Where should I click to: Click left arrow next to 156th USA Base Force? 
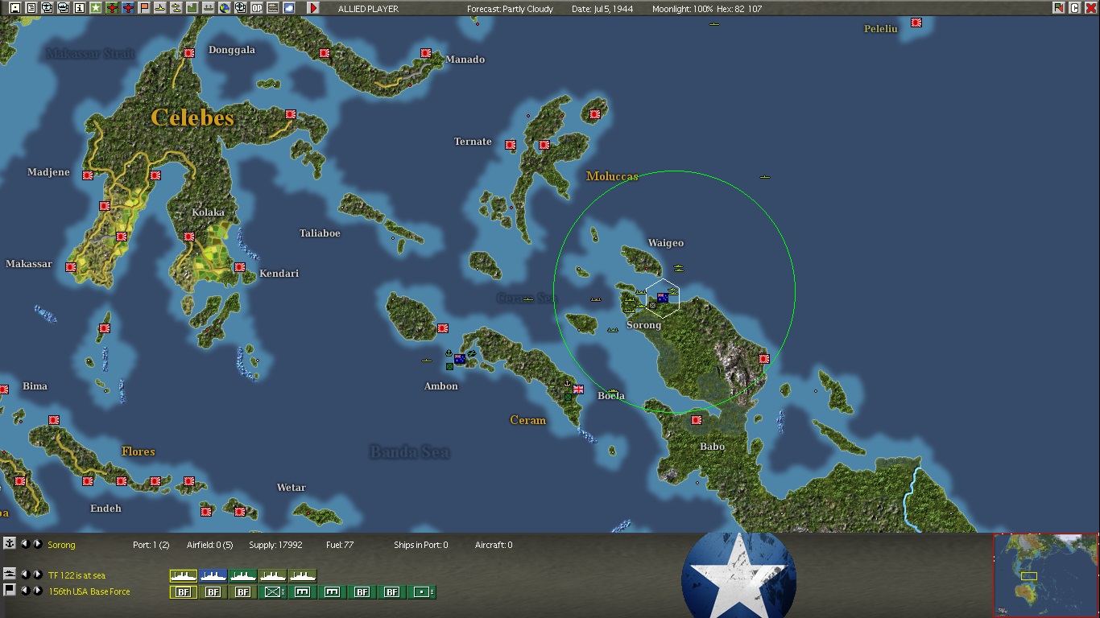click(x=25, y=591)
